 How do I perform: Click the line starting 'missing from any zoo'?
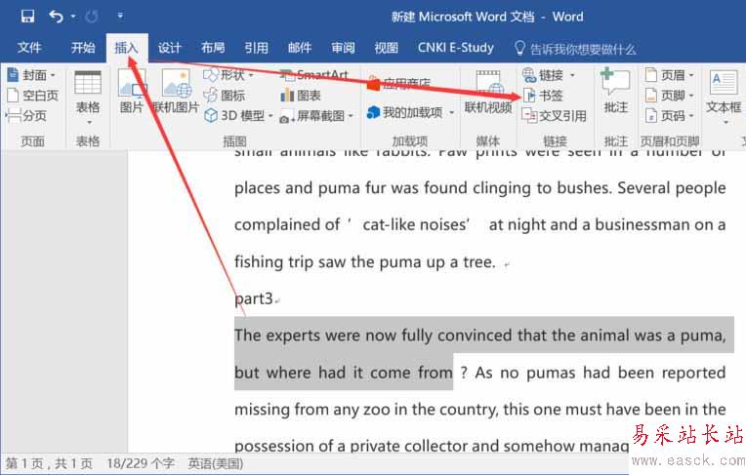[x=480, y=410]
